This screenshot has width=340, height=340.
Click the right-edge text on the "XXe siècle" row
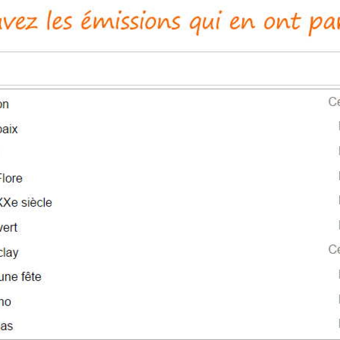(x=339, y=200)
